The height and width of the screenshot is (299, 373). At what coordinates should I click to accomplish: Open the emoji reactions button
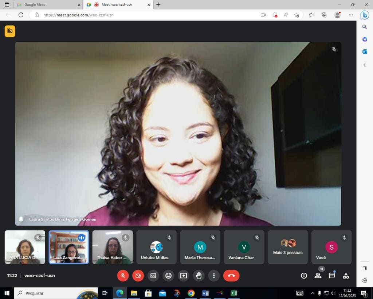click(168, 276)
